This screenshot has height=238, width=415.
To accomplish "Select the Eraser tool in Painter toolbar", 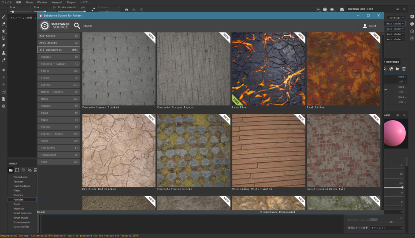I will pos(4,24).
